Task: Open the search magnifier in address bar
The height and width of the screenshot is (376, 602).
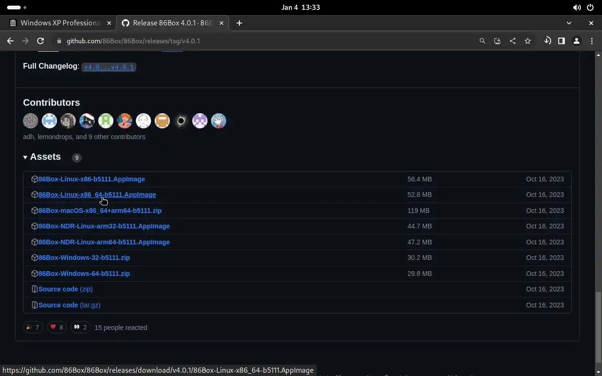Action: click(482, 41)
